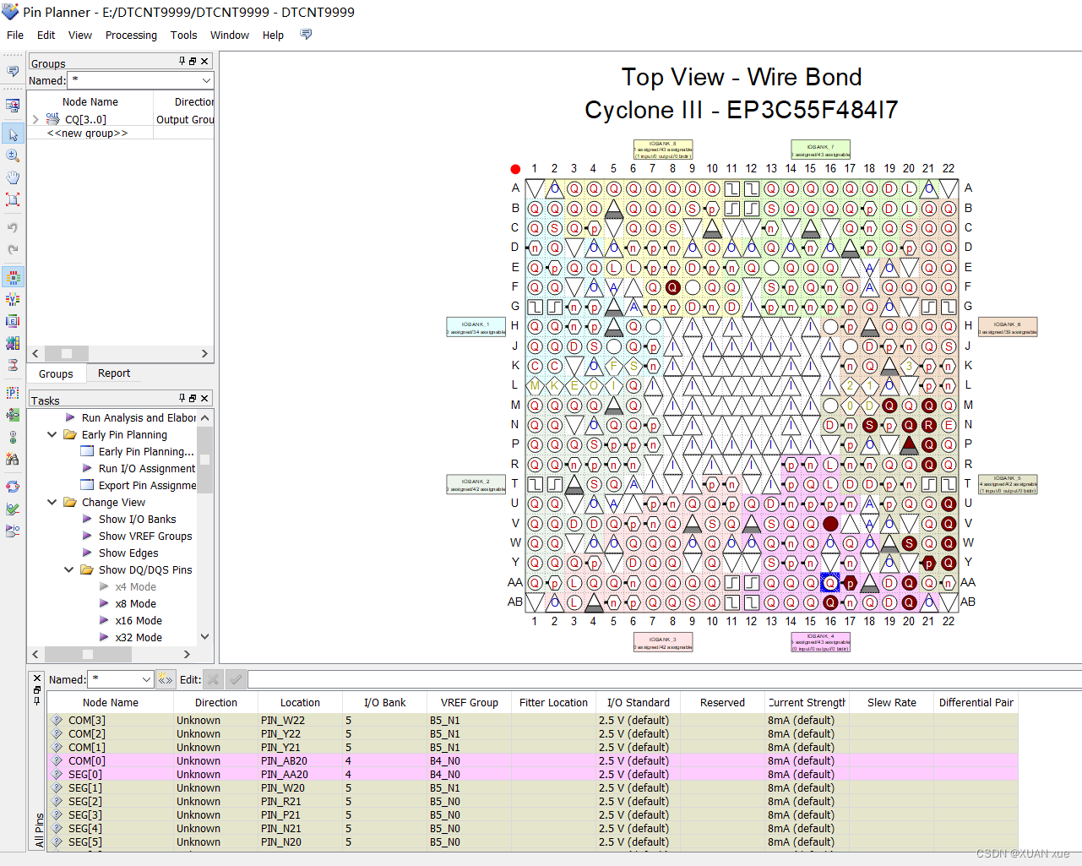Run the I/O Assignment analysis task
The image size is (1082, 866).
coord(147,468)
